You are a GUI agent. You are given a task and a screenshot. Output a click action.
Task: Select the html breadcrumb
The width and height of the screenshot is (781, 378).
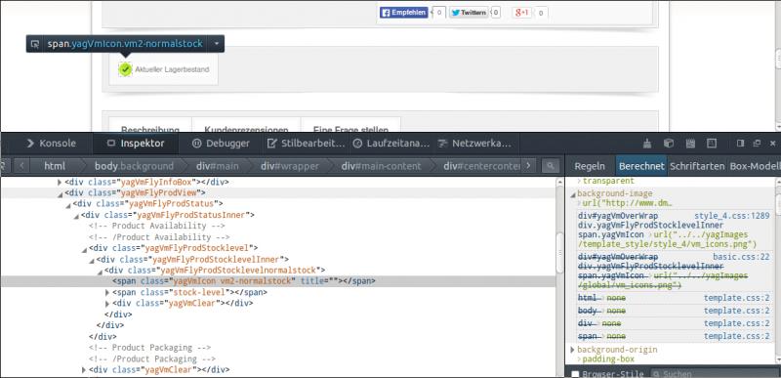point(55,166)
